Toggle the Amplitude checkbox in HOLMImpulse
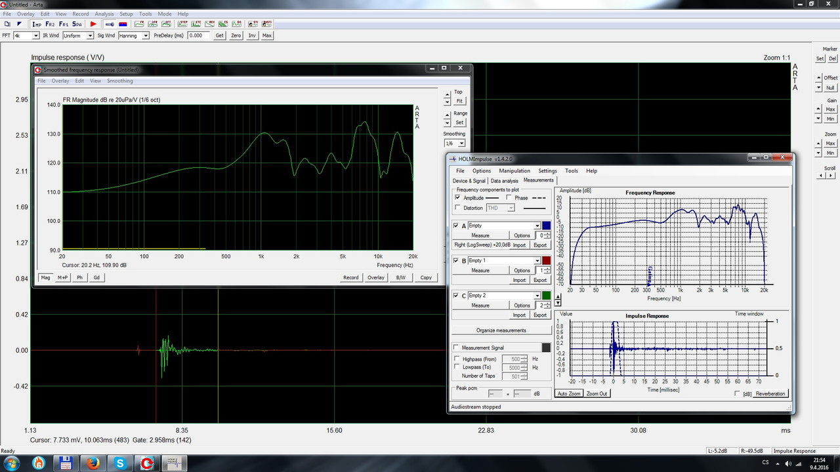The width and height of the screenshot is (840, 472). tap(457, 197)
